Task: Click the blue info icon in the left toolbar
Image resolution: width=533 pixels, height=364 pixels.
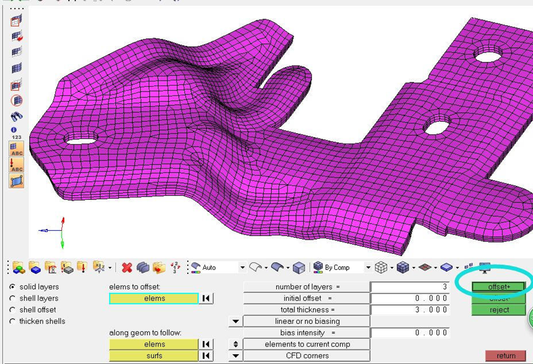Action: pyautogui.click(x=14, y=130)
